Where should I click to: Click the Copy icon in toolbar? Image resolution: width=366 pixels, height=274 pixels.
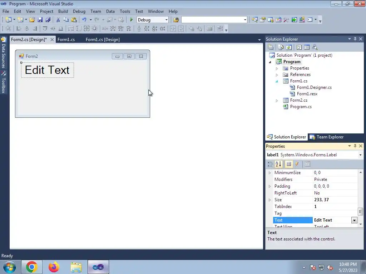tap(66, 20)
